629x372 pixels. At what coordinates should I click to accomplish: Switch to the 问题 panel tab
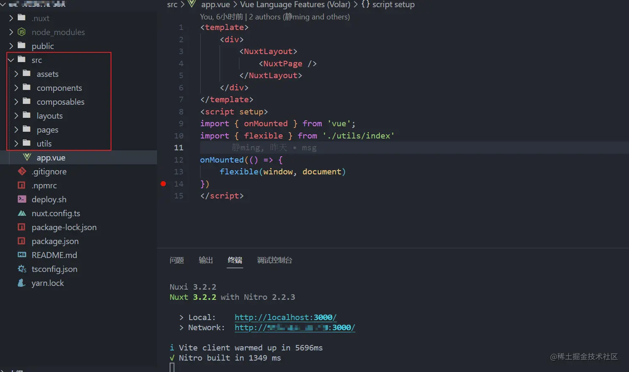coord(177,260)
